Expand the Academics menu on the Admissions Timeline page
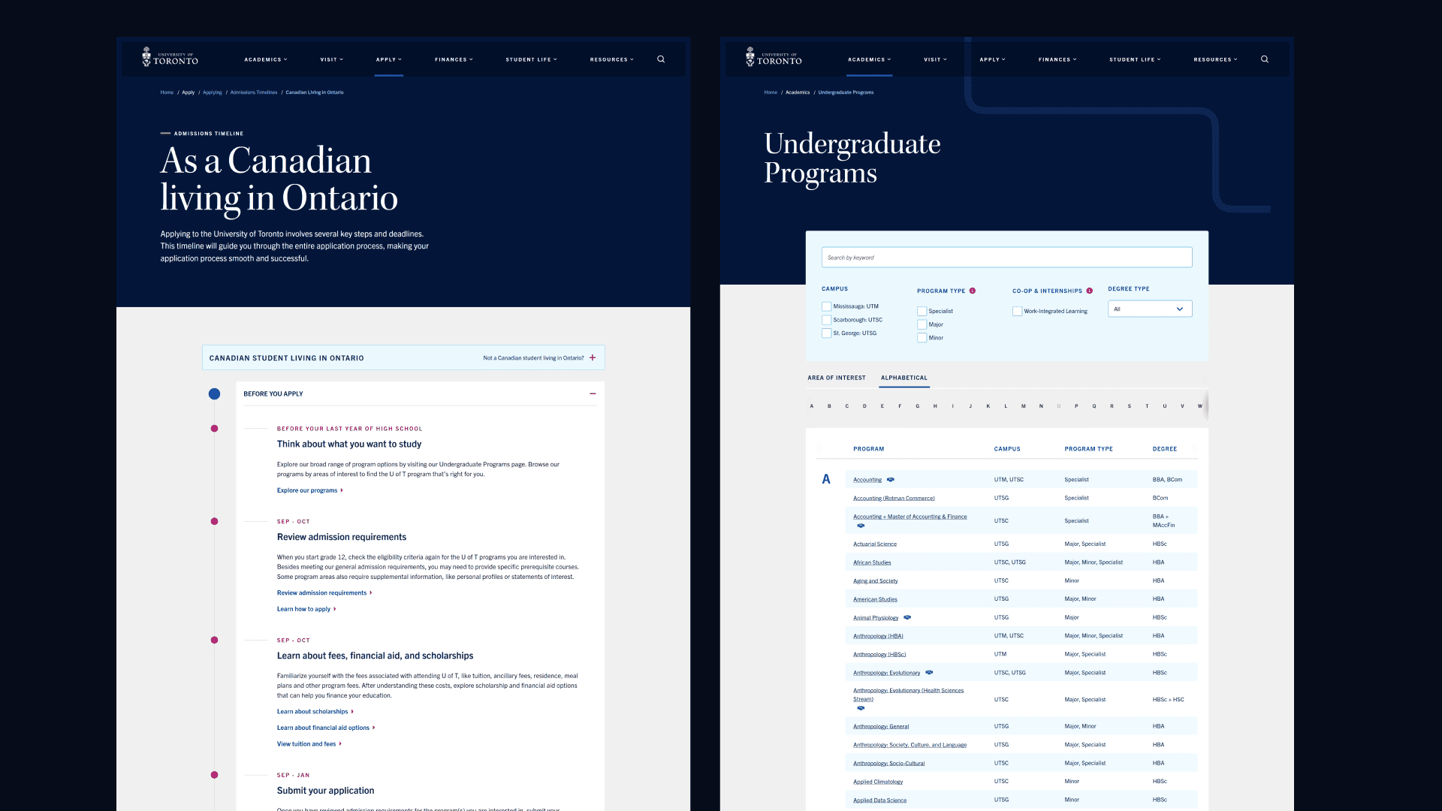 (x=266, y=59)
